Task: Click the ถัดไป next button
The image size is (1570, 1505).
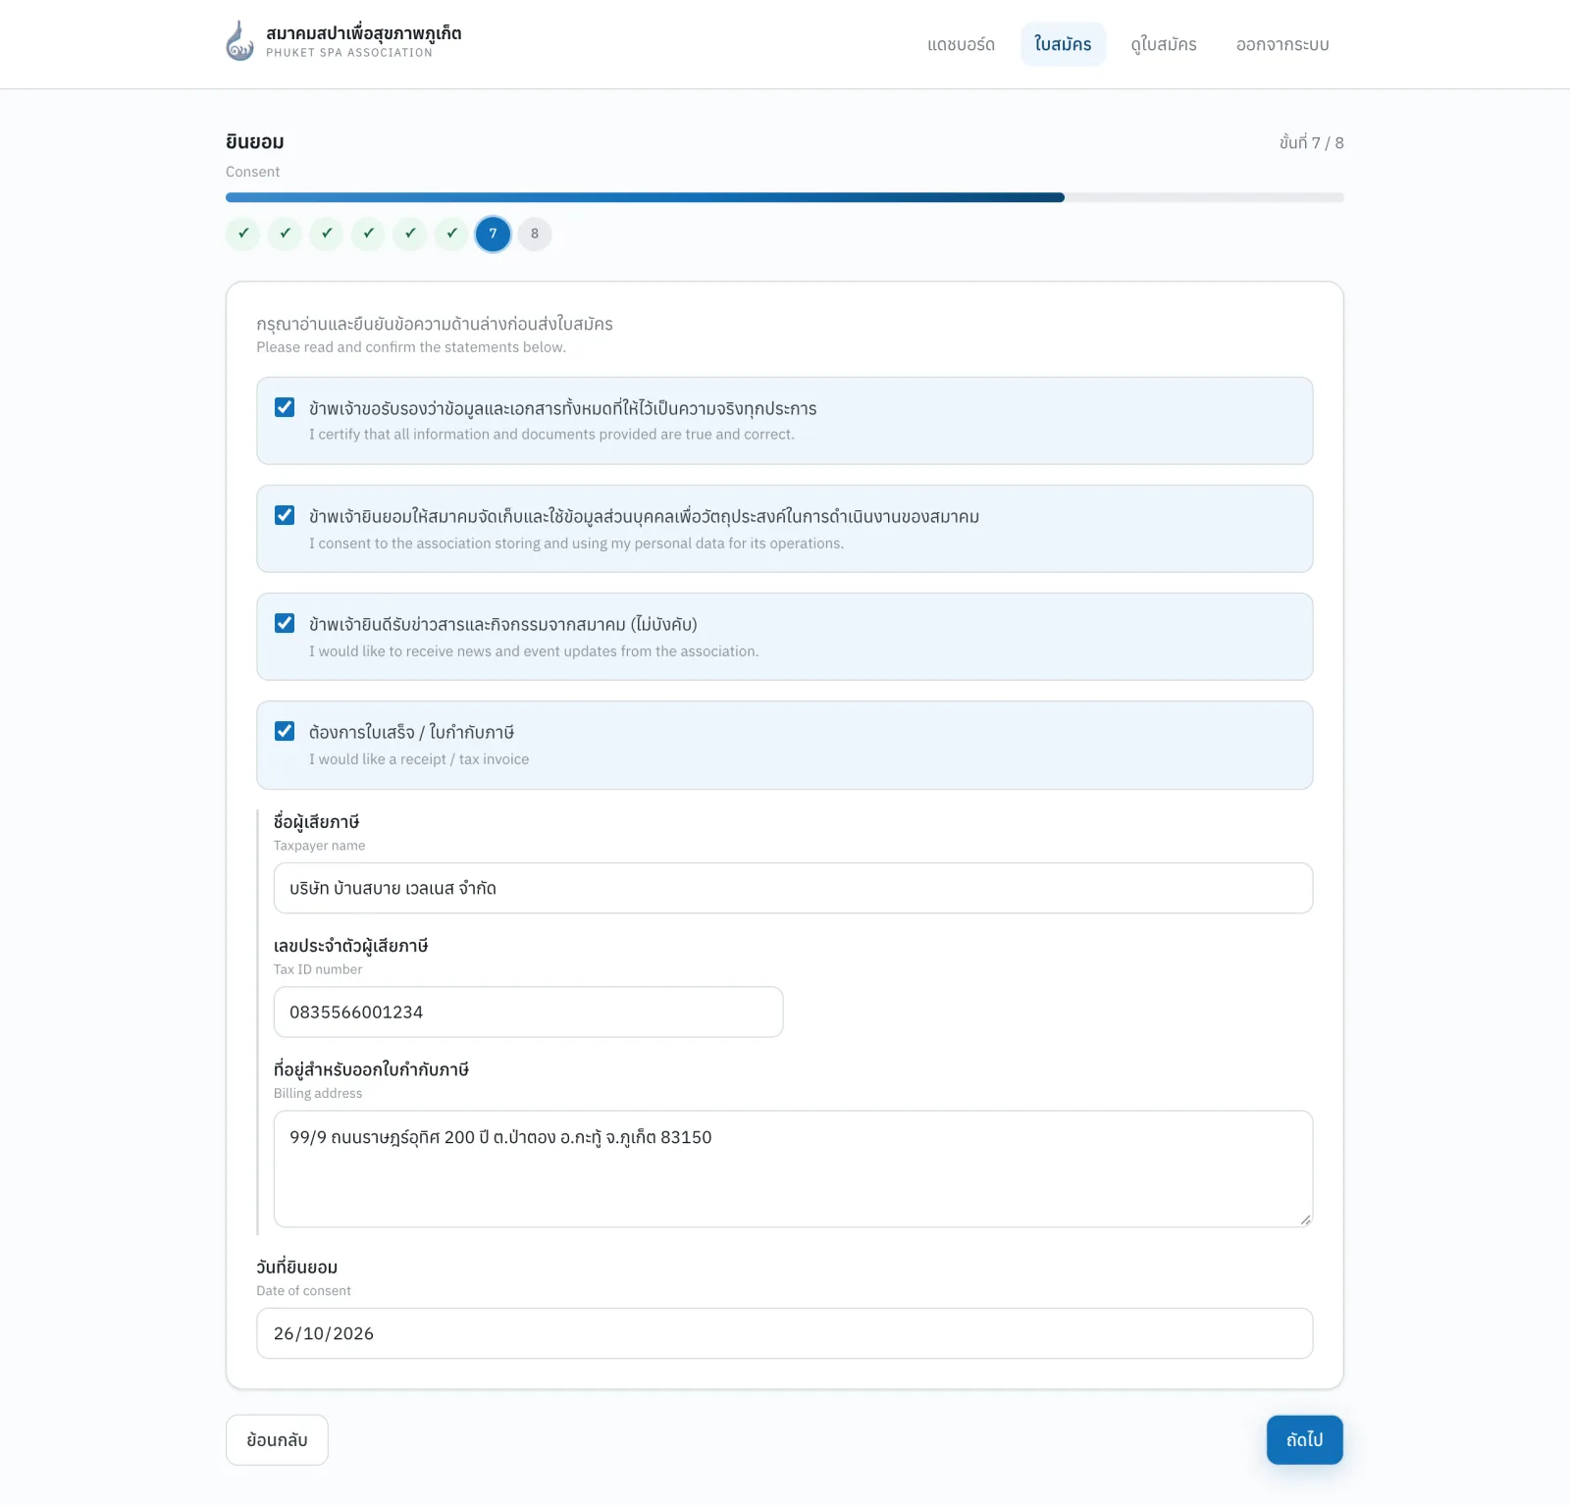Action: coord(1304,1439)
